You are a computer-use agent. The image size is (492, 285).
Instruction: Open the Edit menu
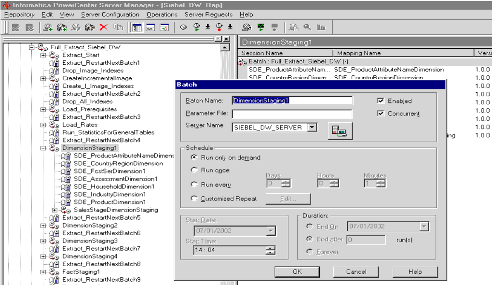click(47, 14)
